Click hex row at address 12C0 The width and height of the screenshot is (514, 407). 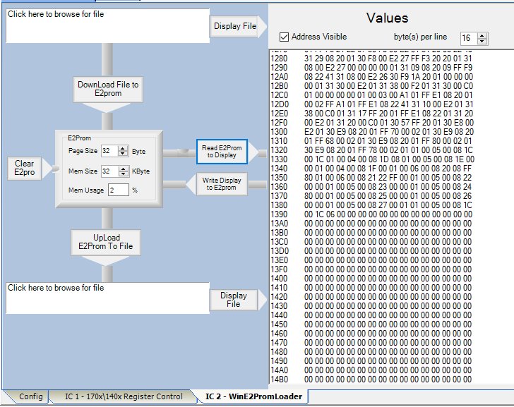pos(371,95)
